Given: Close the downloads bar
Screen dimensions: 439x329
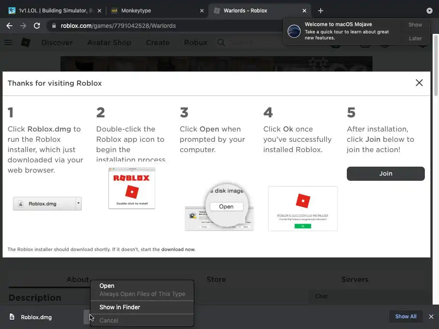Looking at the screenshot, I should coord(431,317).
